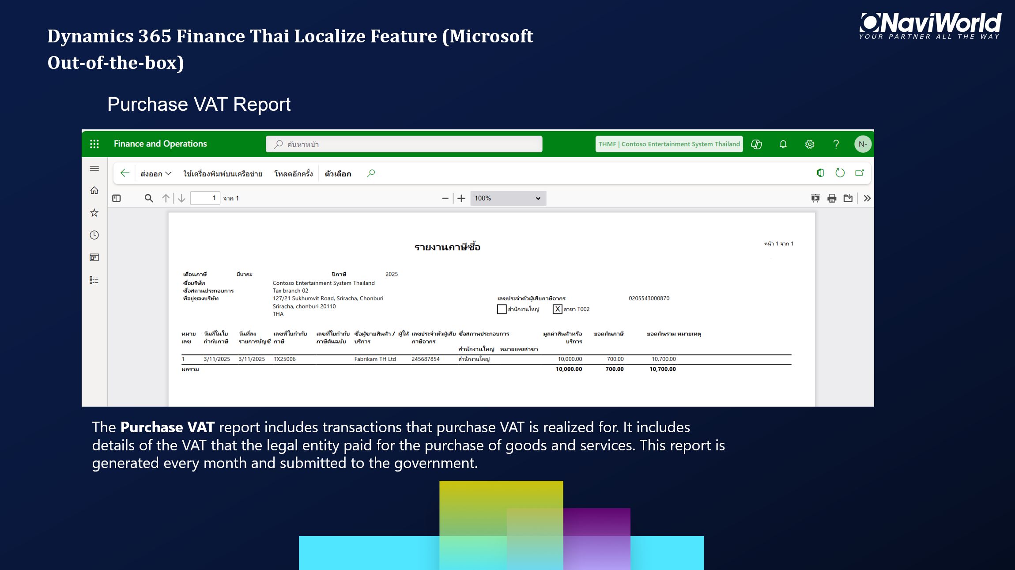Click Tax branch 02 text
Image resolution: width=1015 pixels, height=570 pixels.
point(291,291)
